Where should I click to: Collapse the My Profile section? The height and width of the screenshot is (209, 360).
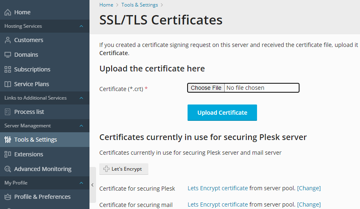[x=81, y=183]
